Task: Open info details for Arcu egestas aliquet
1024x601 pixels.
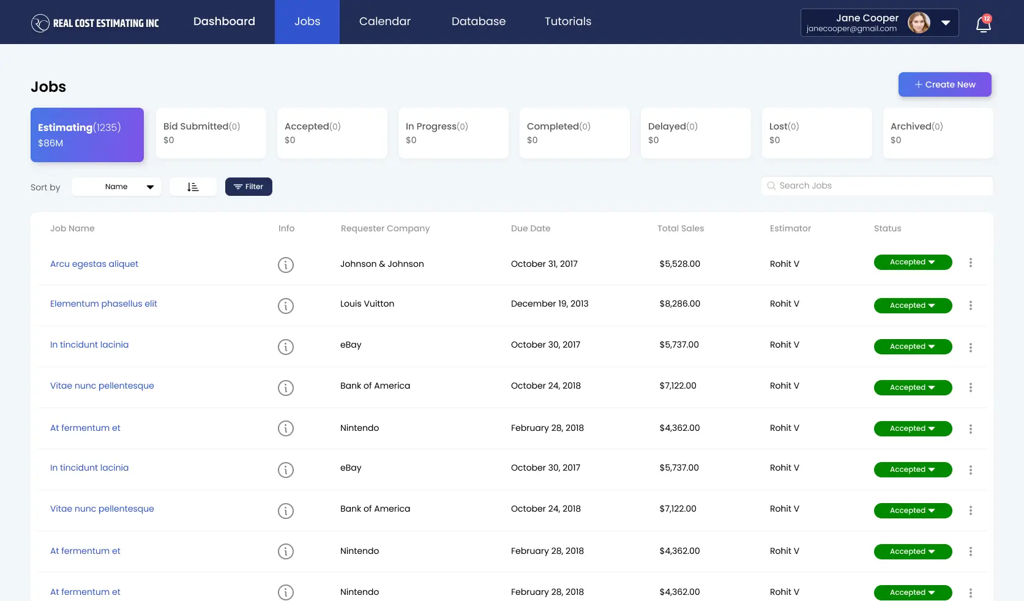Action: [x=285, y=265]
